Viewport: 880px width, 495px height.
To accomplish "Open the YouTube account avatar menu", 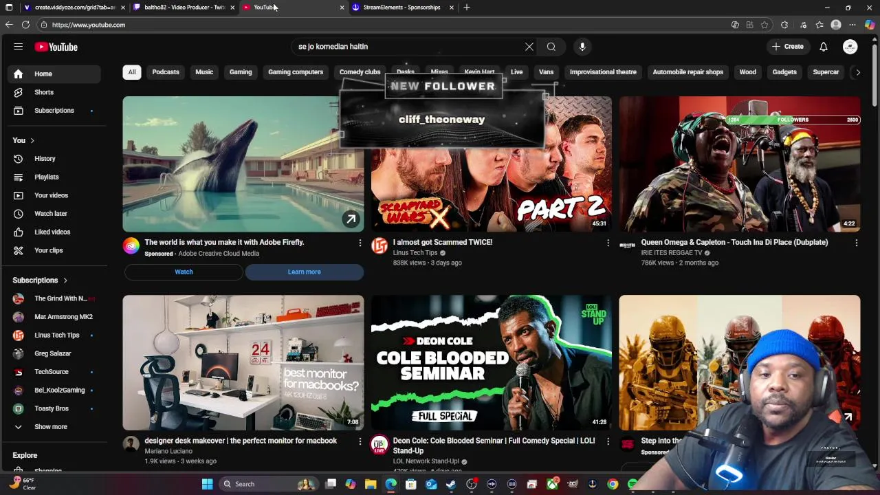I will (x=850, y=47).
